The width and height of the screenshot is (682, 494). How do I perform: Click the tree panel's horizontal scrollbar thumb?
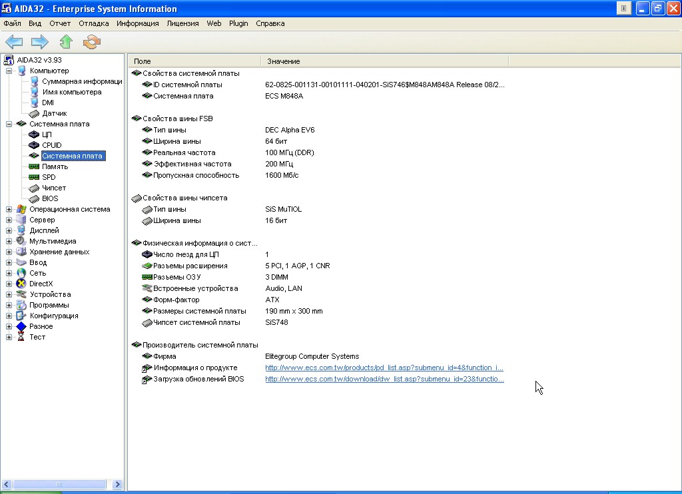click(59, 485)
